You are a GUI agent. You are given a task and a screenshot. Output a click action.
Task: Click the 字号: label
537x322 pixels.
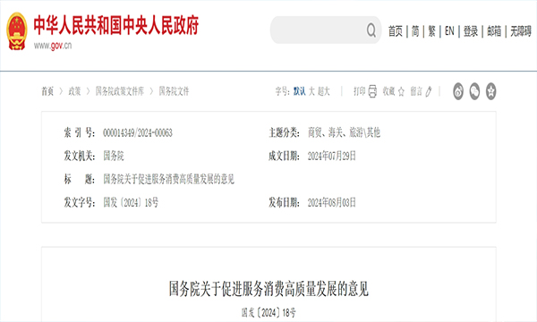(x=283, y=91)
